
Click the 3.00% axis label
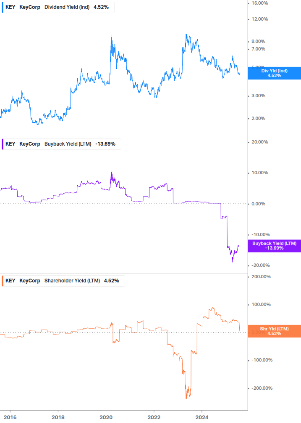coord(258,96)
